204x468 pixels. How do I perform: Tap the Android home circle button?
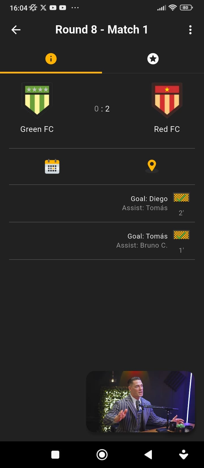[x=102, y=455]
